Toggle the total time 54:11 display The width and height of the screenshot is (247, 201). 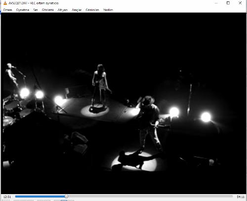tap(241, 197)
